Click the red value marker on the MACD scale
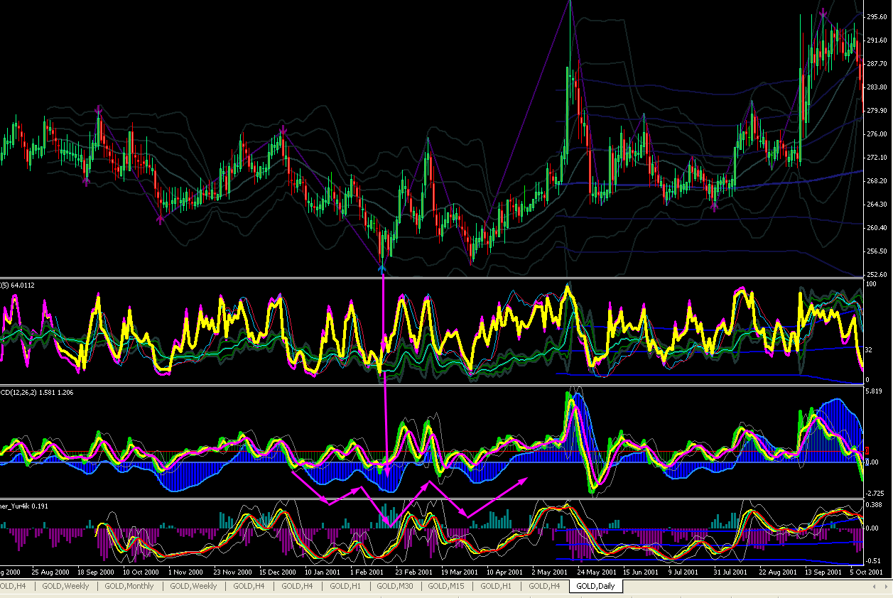893x598 pixels. 866,451
